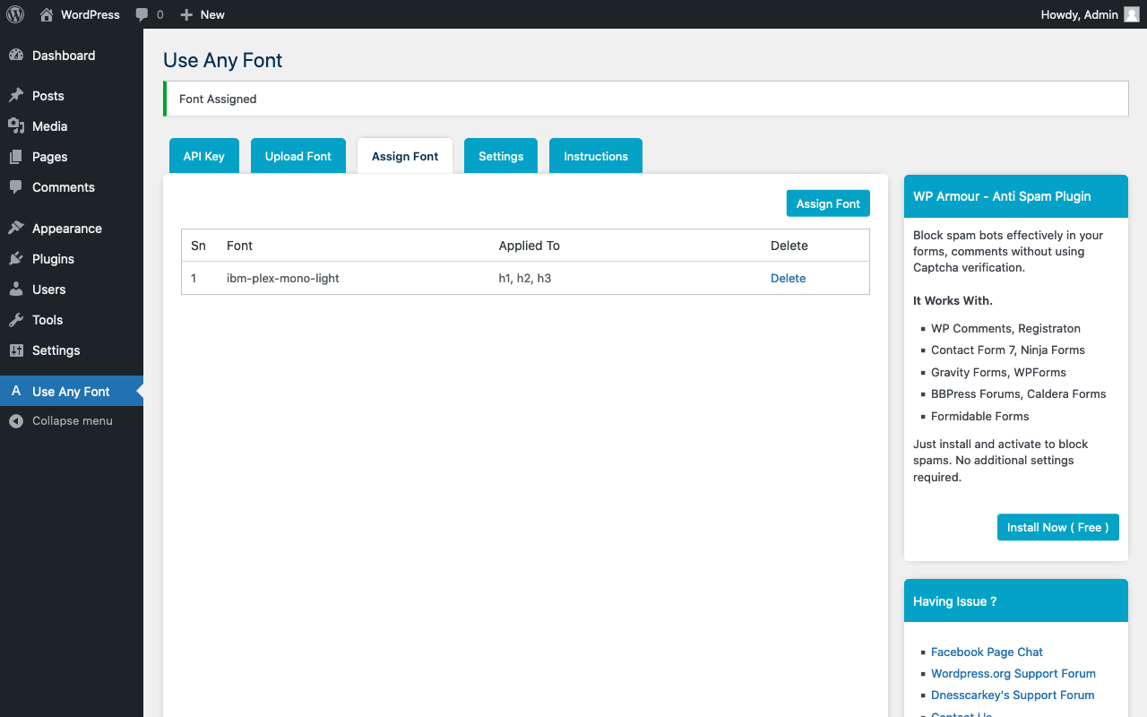Click the 'WP Armour - Anti Spam Plugin' header
This screenshot has width=1147, height=717.
pyautogui.click(x=1016, y=196)
